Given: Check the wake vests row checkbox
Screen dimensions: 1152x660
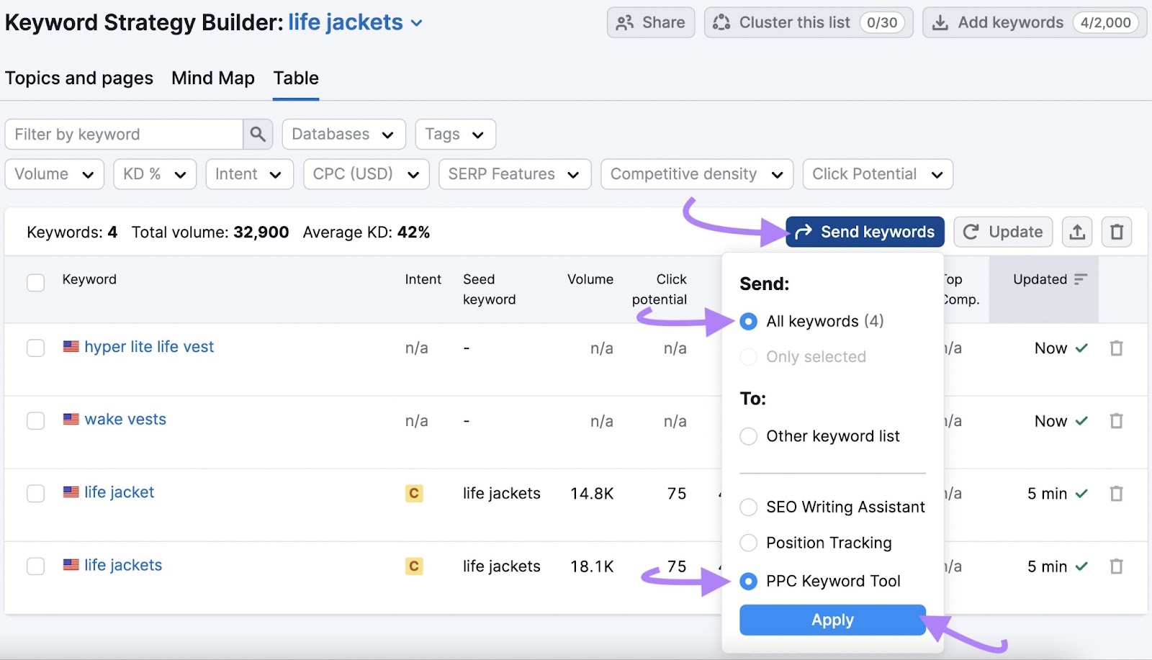Looking at the screenshot, I should [35, 421].
